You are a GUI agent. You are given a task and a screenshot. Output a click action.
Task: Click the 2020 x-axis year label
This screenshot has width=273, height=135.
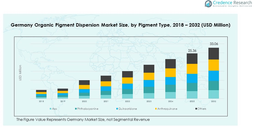pos(84,101)
